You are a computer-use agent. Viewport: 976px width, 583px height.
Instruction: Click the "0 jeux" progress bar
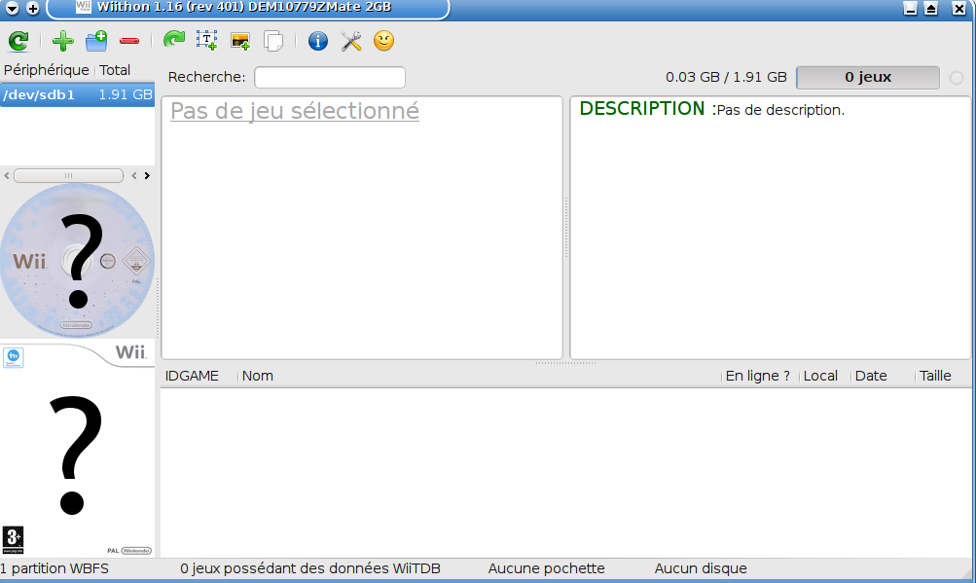868,77
